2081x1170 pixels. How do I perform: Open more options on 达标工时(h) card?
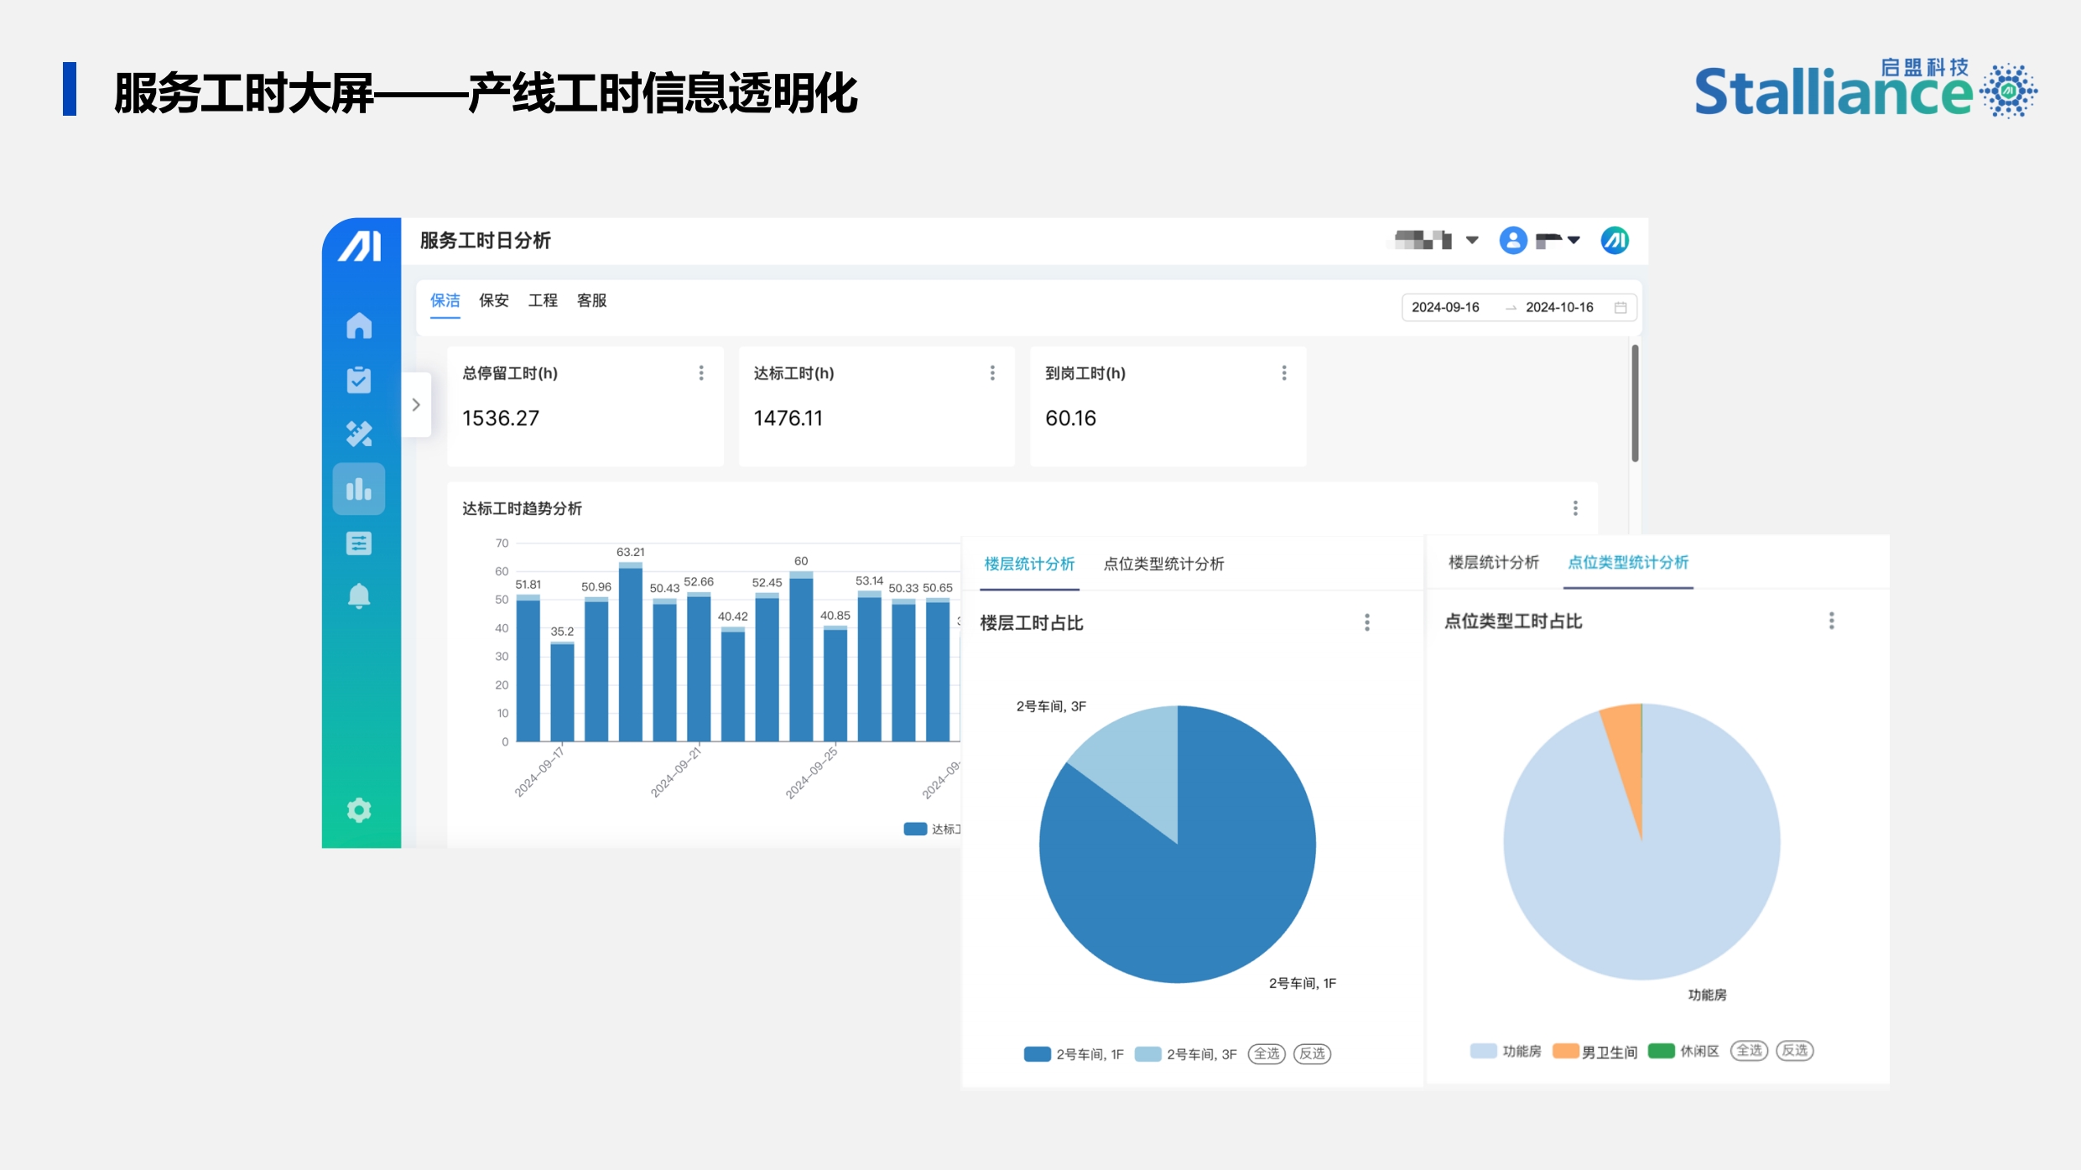[x=992, y=372]
